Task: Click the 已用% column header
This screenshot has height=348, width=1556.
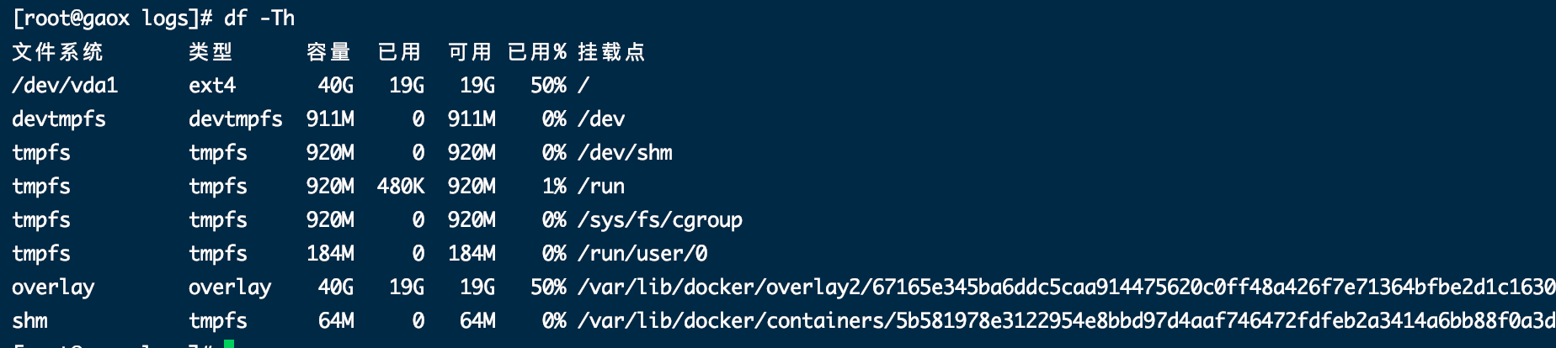Action: coord(537,52)
